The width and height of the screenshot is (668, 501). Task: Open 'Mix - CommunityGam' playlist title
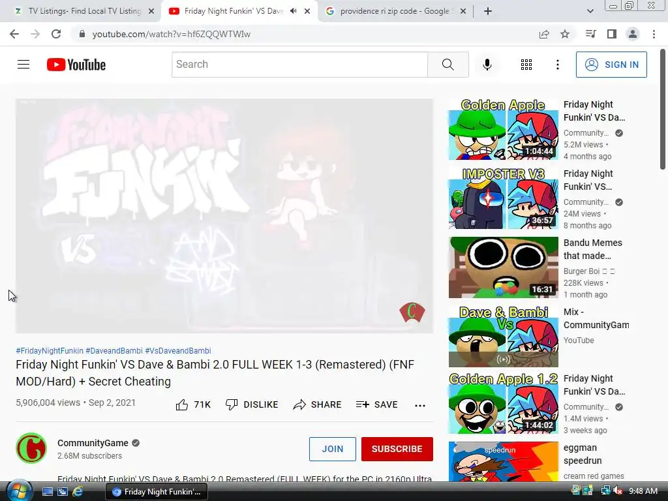click(596, 318)
